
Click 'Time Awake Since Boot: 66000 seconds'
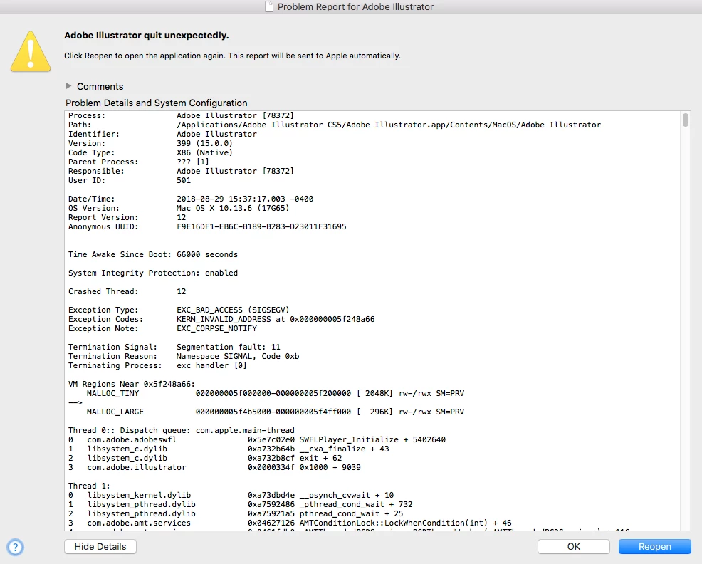point(152,254)
